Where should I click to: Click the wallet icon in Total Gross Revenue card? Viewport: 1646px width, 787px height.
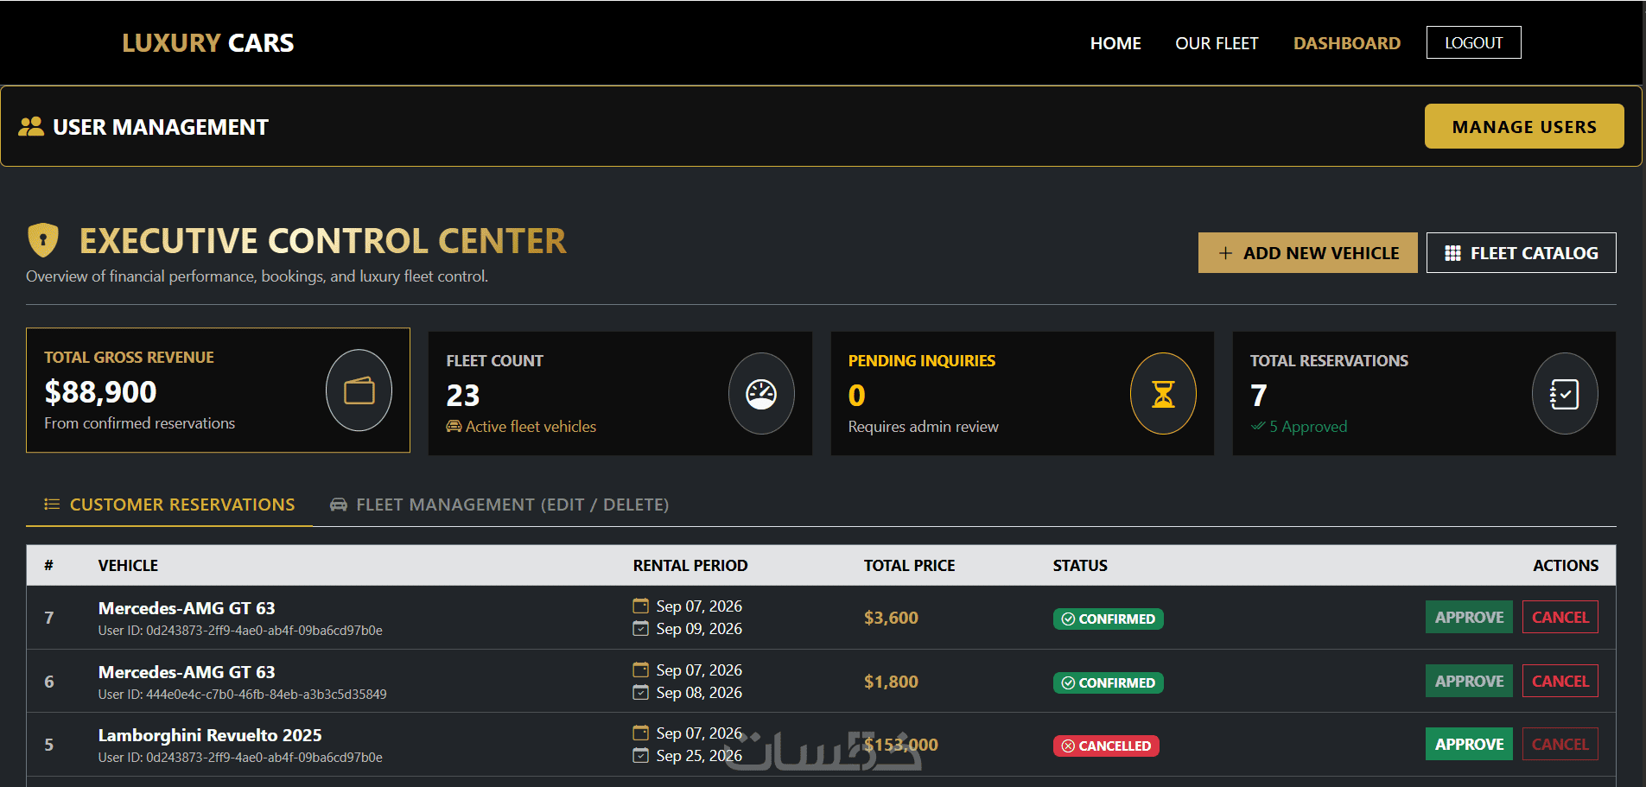tap(359, 390)
